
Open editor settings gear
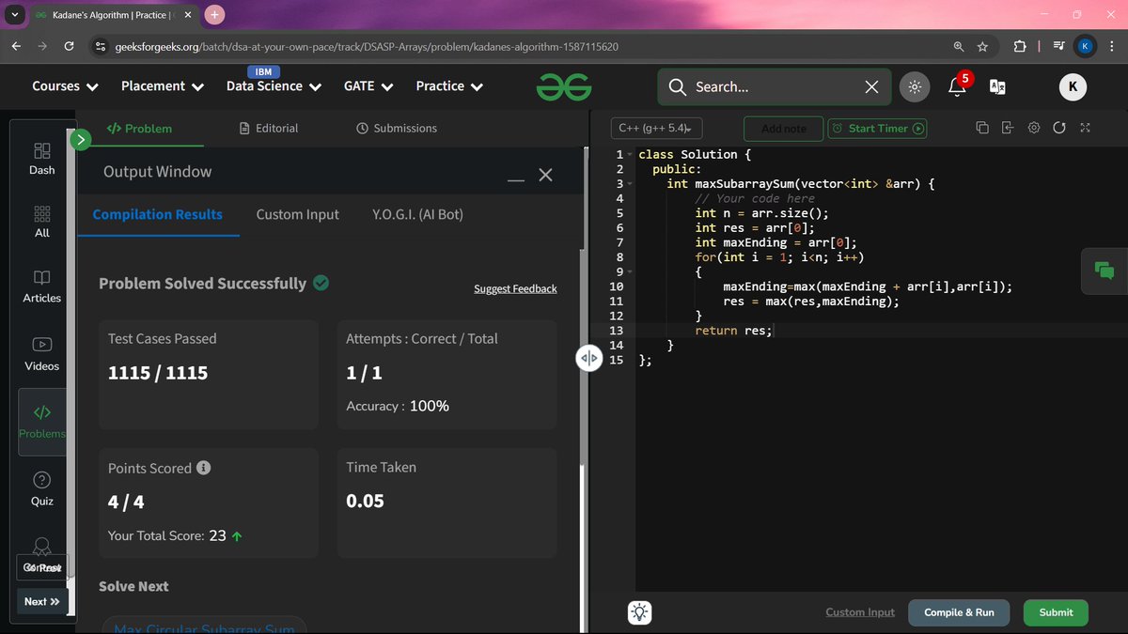[1034, 128]
